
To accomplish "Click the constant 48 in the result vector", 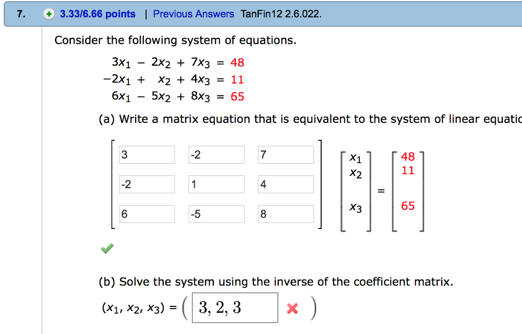I will pos(407,157).
